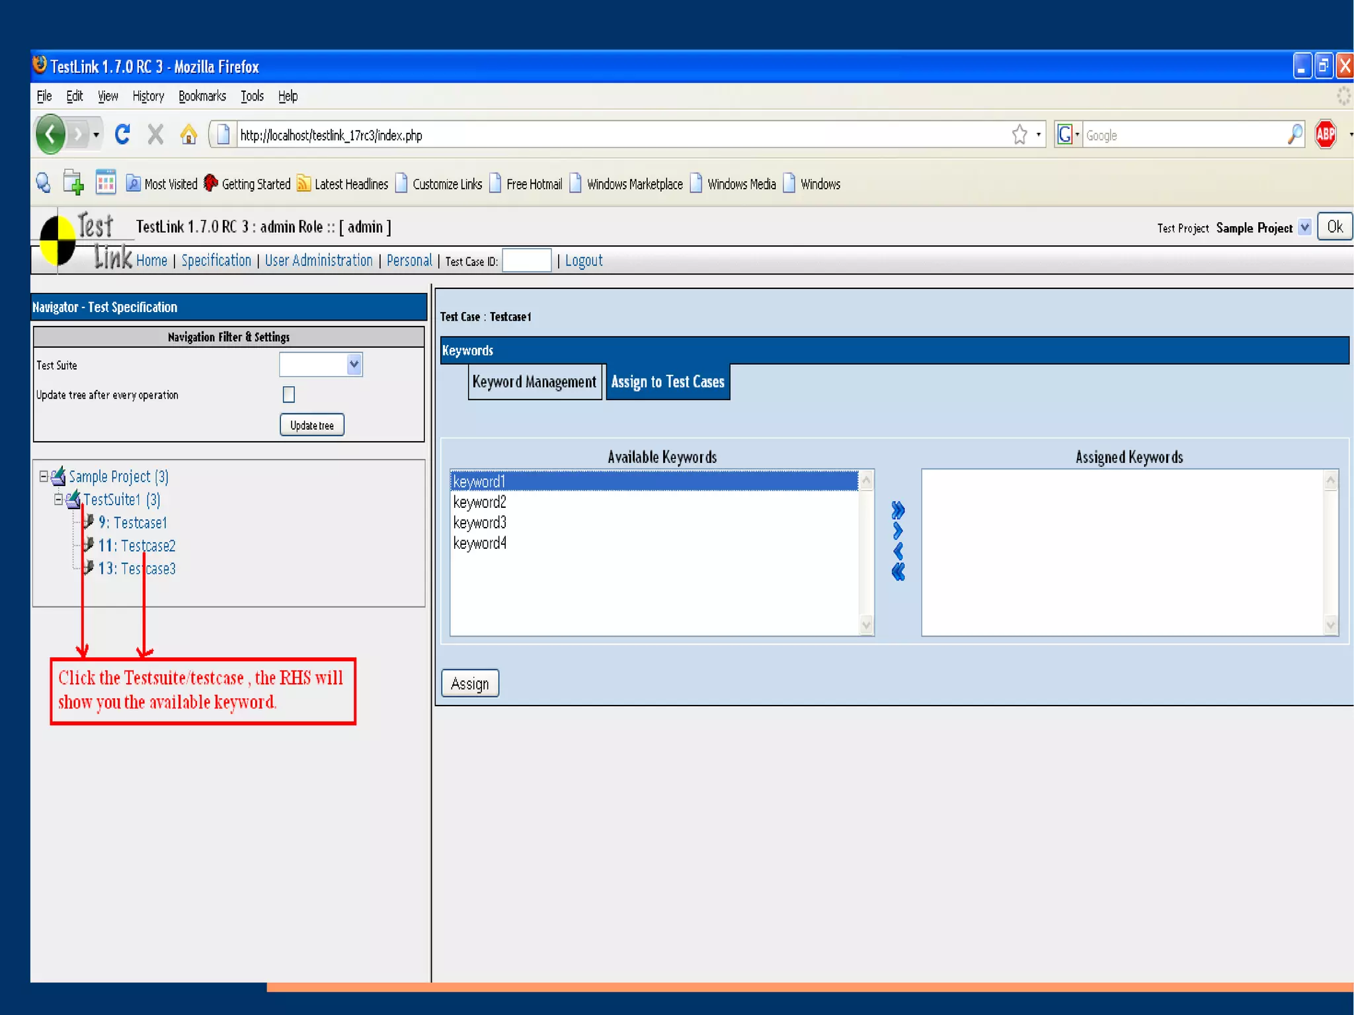Open the Test Suite filter dropdown
The height and width of the screenshot is (1015, 1354).
pos(354,364)
